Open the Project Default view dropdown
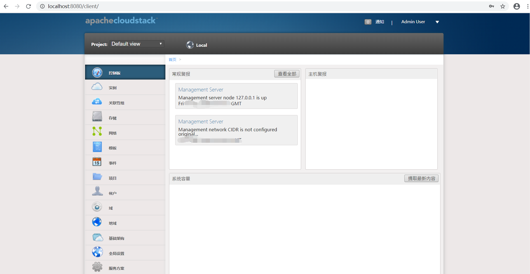530x274 pixels. tap(137, 44)
